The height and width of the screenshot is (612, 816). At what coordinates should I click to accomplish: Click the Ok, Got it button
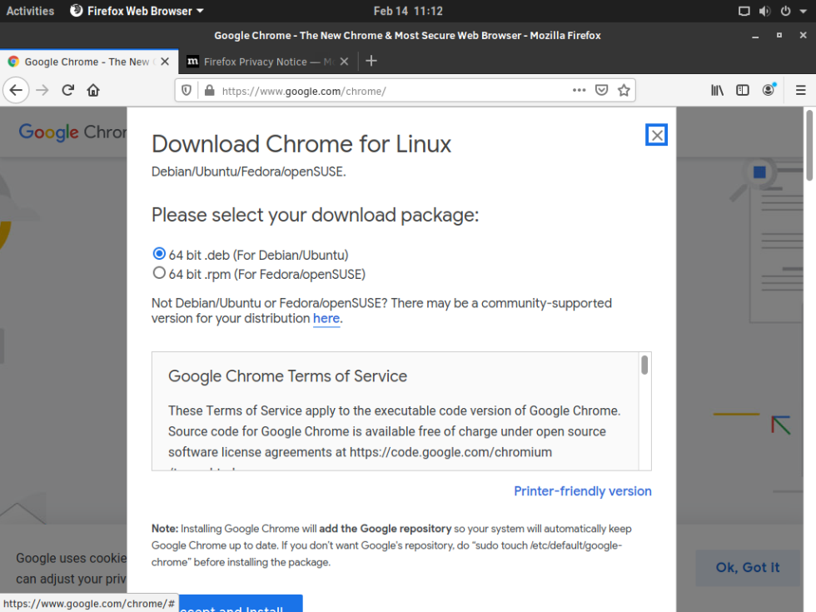pyautogui.click(x=747, y=567)
